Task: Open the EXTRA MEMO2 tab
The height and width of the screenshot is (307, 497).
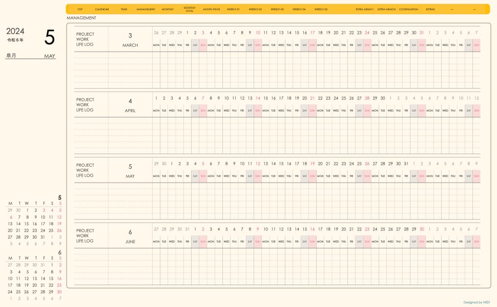Action: [386, 9]
